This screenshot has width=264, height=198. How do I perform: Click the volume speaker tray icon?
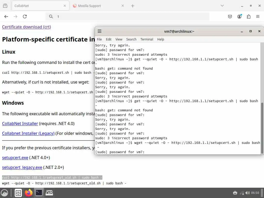click(247, 193)
